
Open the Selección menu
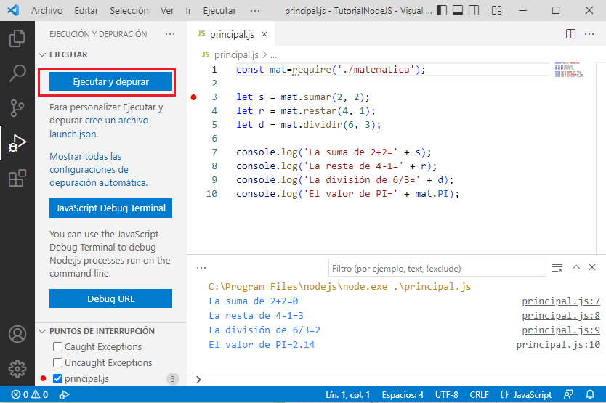click(x=129, y=10)
